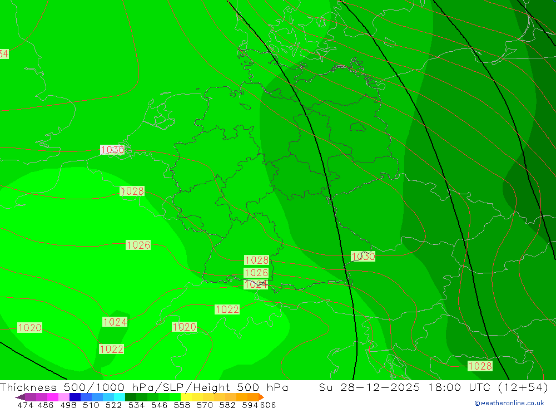556x408 pixels.
Task: Click the legend value 546
Action: coord(159,405)
